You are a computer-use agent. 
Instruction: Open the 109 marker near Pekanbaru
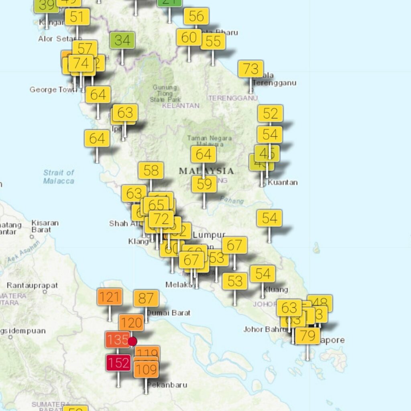coord(146,370)
